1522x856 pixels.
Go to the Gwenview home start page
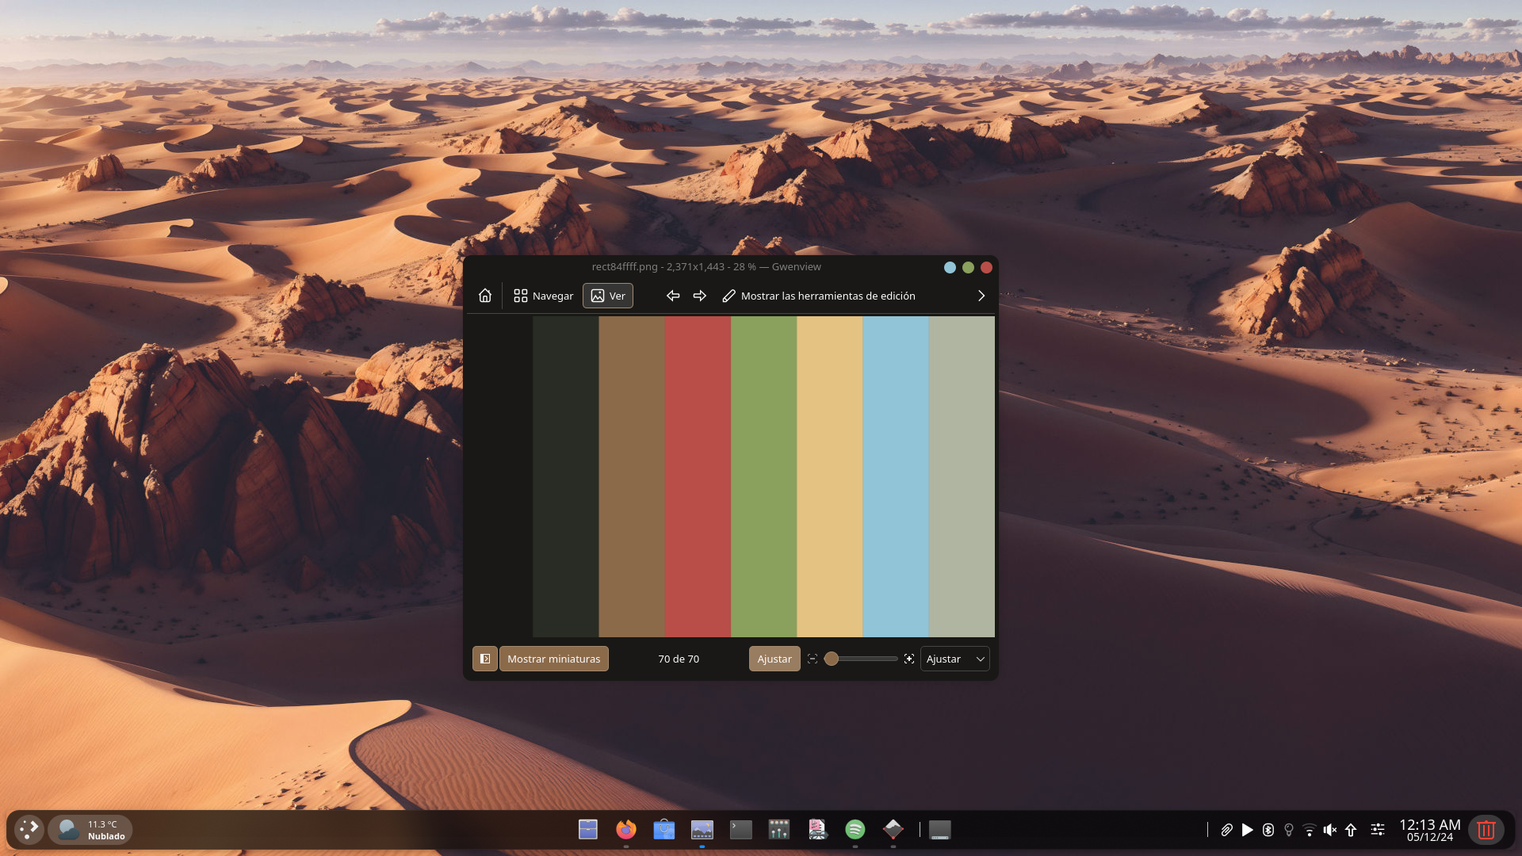point(485,296)
